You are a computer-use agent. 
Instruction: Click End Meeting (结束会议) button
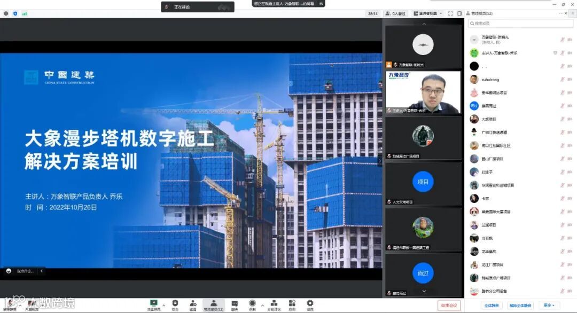[x=449, y=306]
